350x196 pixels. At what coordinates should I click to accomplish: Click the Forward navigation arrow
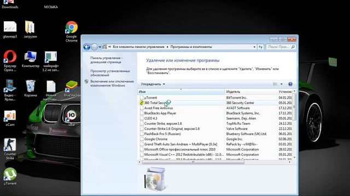click(95, 47)
